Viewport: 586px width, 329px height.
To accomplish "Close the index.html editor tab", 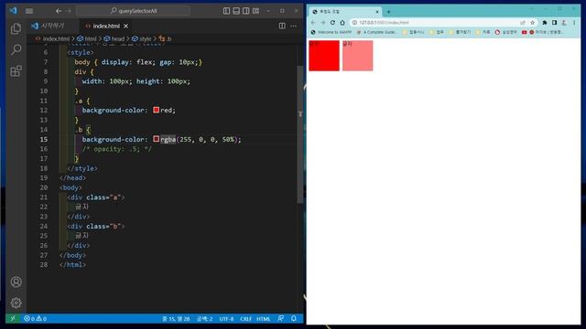I will 126,26.
